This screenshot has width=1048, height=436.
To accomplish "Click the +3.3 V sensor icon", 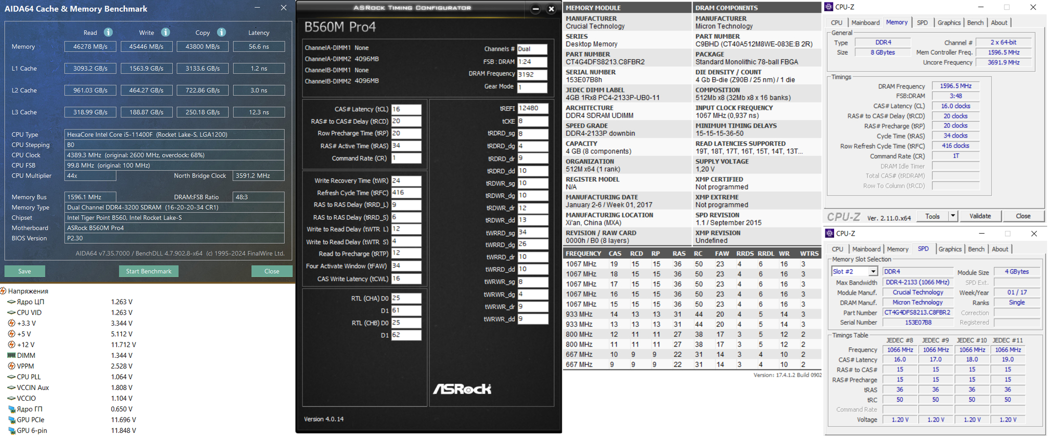I will point(11,323).
